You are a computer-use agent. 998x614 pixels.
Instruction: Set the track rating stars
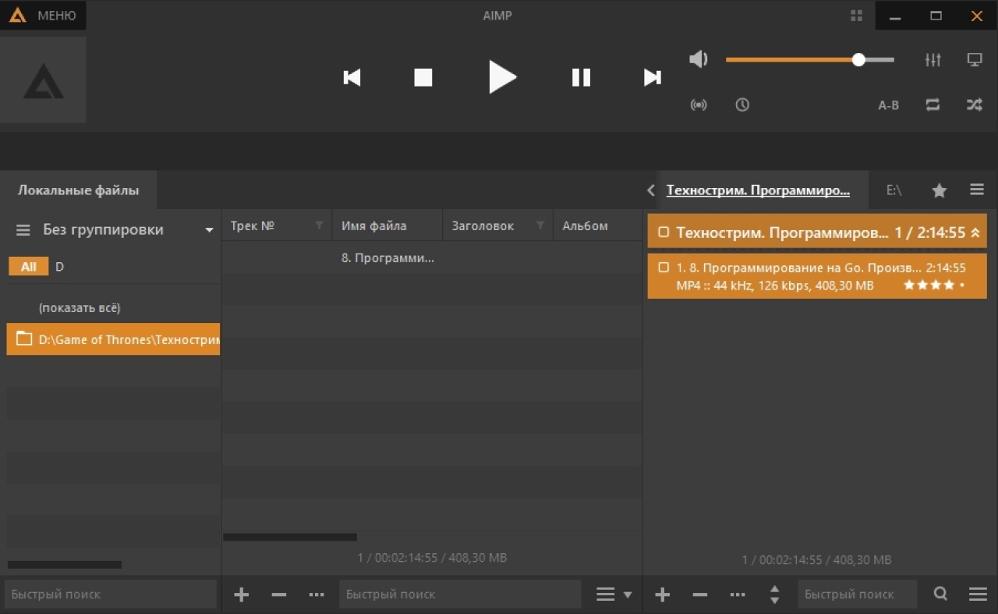click(x=933, y=286)
